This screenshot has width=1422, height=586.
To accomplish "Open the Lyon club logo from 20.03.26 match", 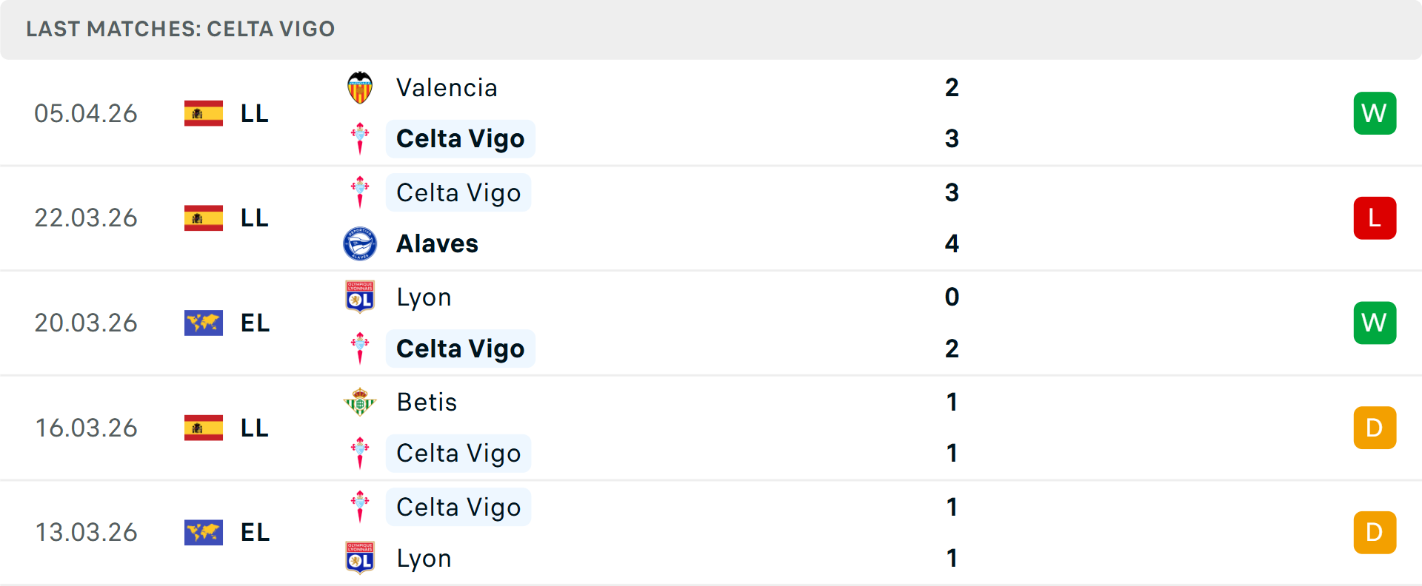I will [x=361, y=297].
